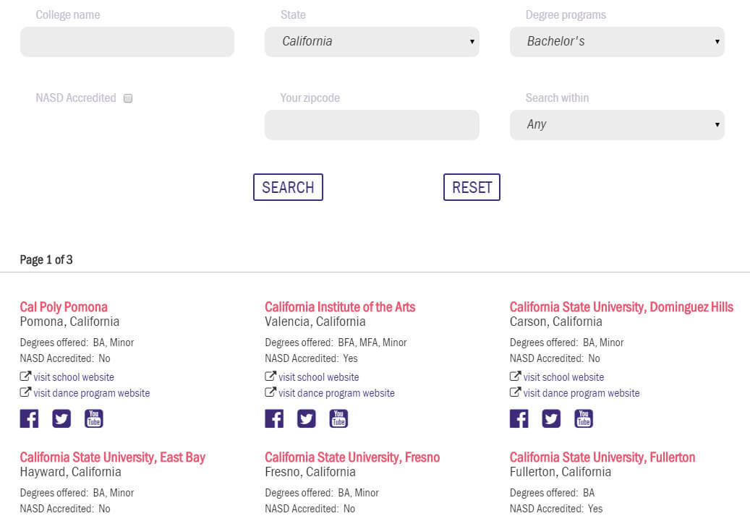The image size is (750, 521).
Task: Click external link icon beside Dominguez Hills dance program
Action: (515, 392)
